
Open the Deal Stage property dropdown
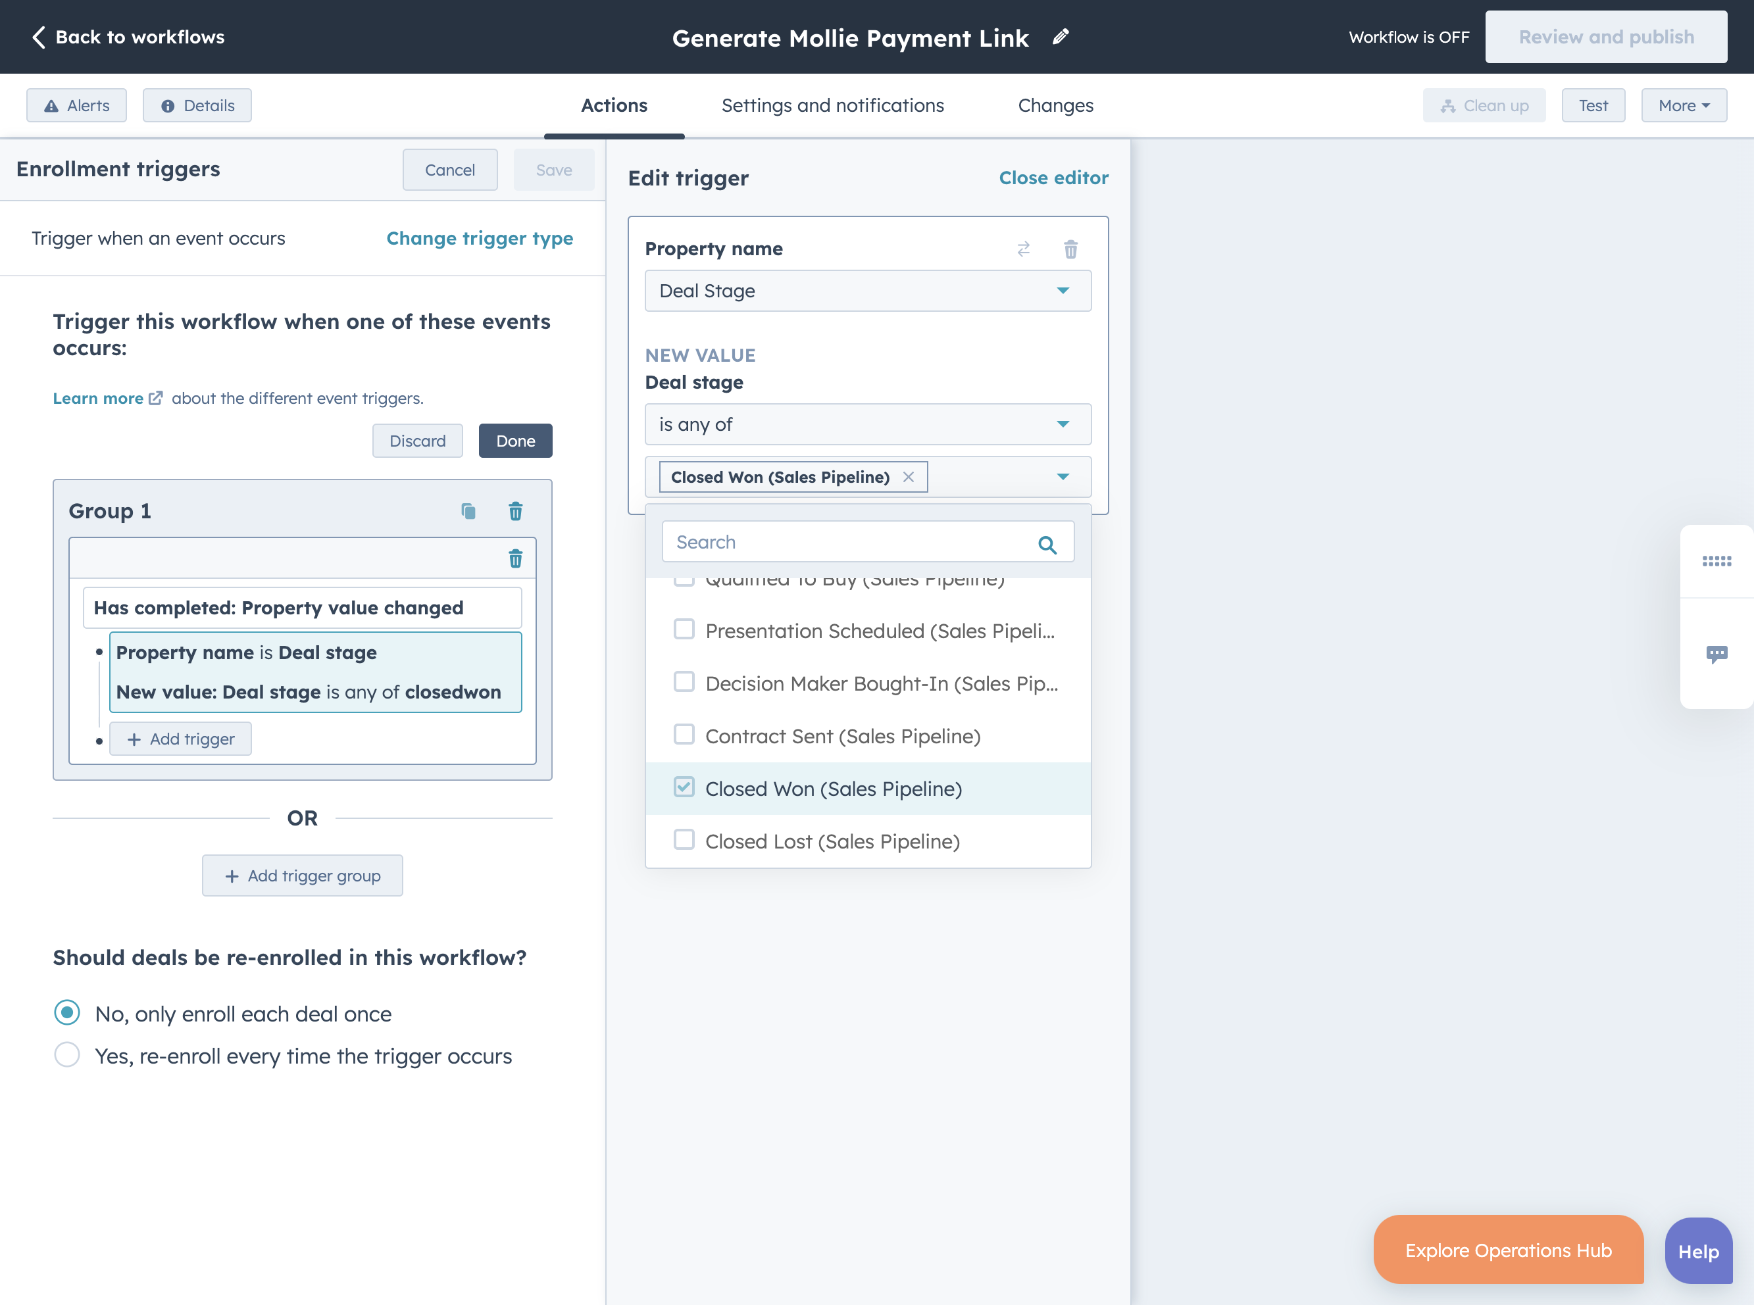[868, 291]
